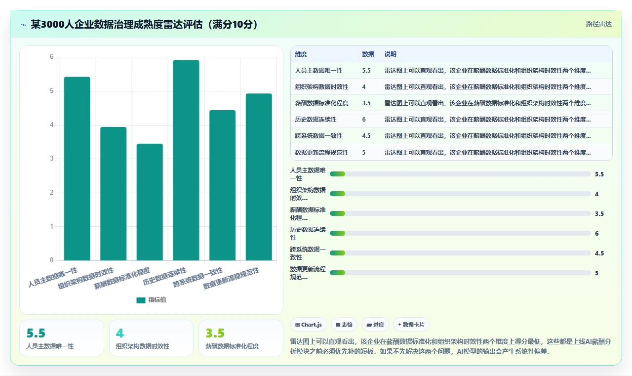Click the 组织架构数据时效性 bar in chart

(114, 194)
